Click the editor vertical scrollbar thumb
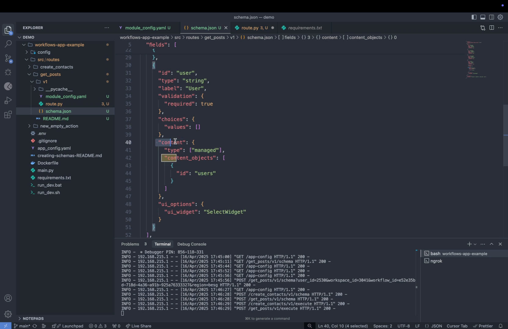The height and width of the screenshot is (329, 508). click(x=505, y=135)
